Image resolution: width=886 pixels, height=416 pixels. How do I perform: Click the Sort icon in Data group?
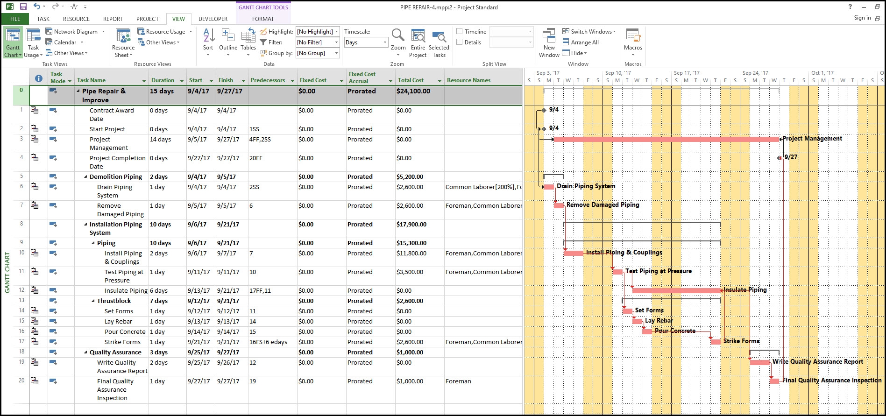(208, 35)
